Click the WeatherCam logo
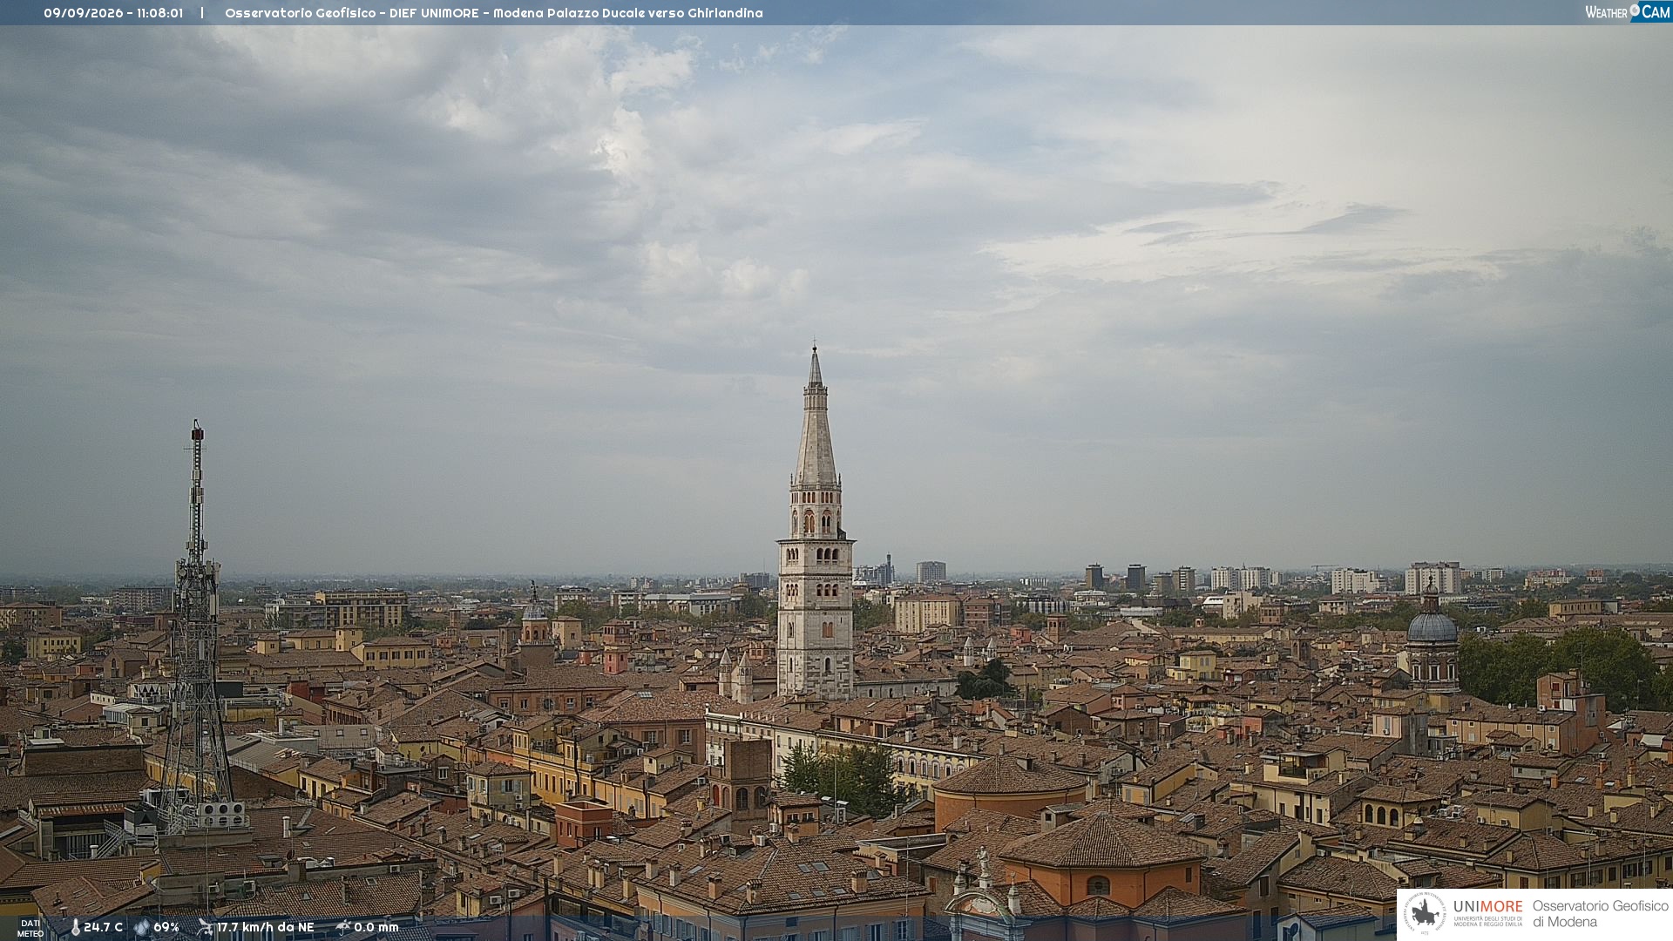The image size is (1673, 941). click(x=1628, y=12)
